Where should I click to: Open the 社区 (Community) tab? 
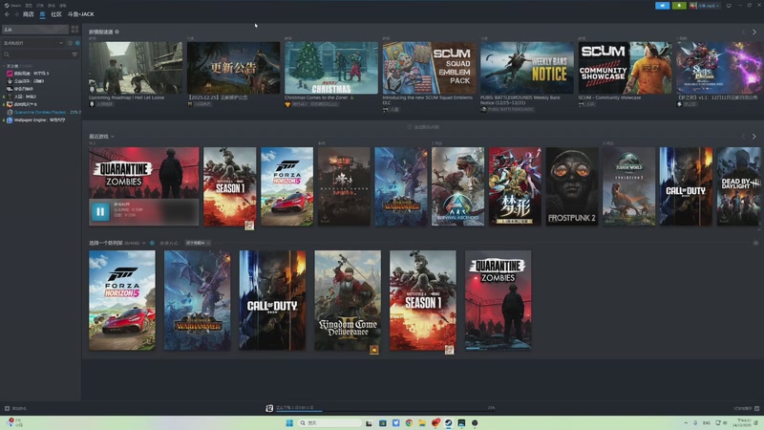(x=56, y=14)
